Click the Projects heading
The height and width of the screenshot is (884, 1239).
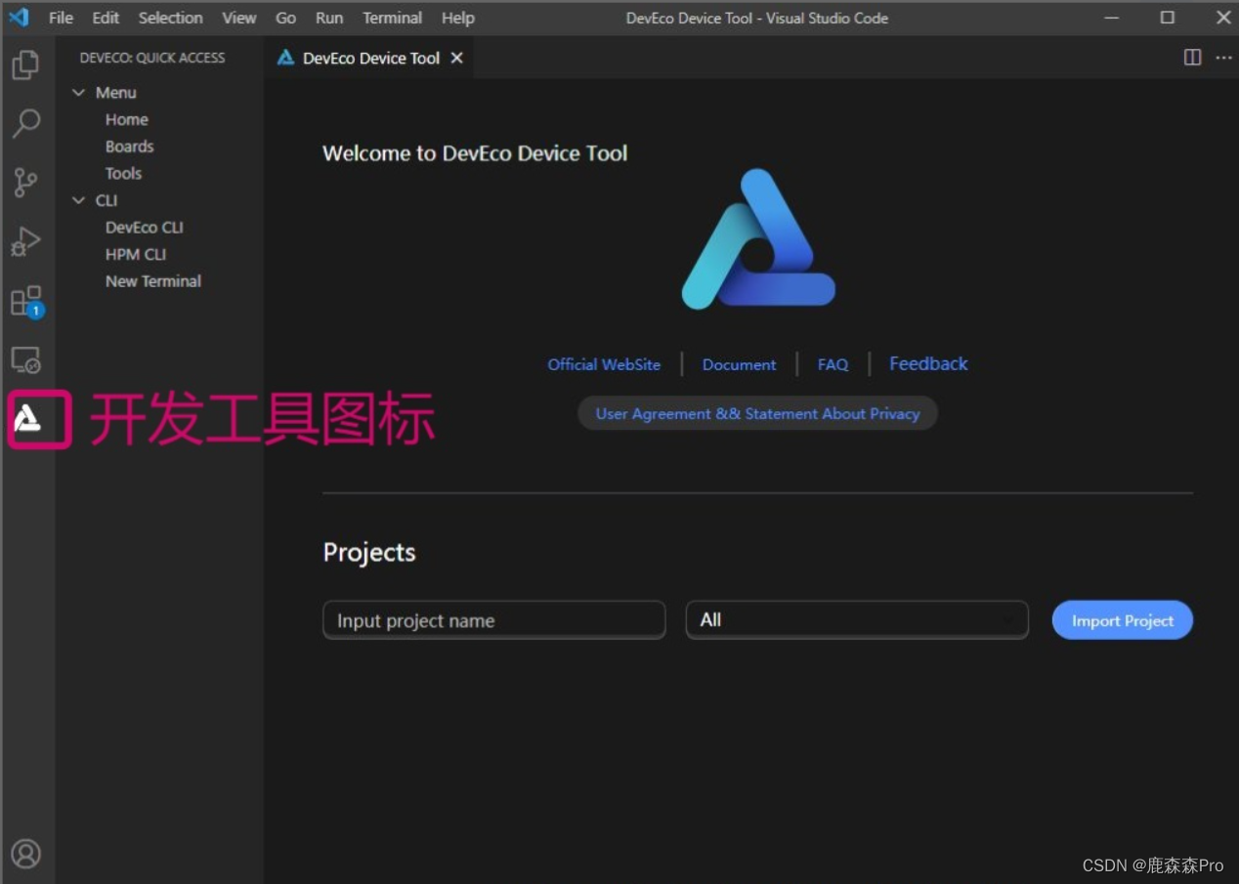coord(369,553)
